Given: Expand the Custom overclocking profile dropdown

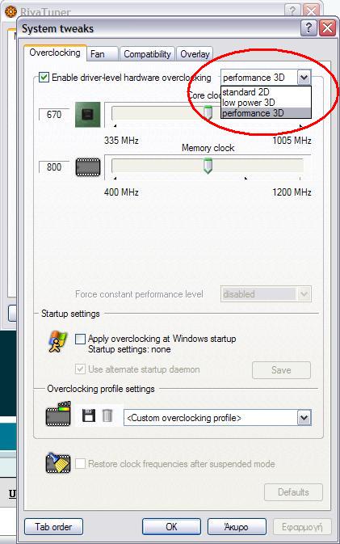Looking at the screenshot, I should coord(304,418).
